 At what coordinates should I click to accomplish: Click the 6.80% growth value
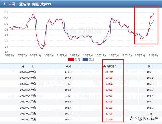coord(109,102)
